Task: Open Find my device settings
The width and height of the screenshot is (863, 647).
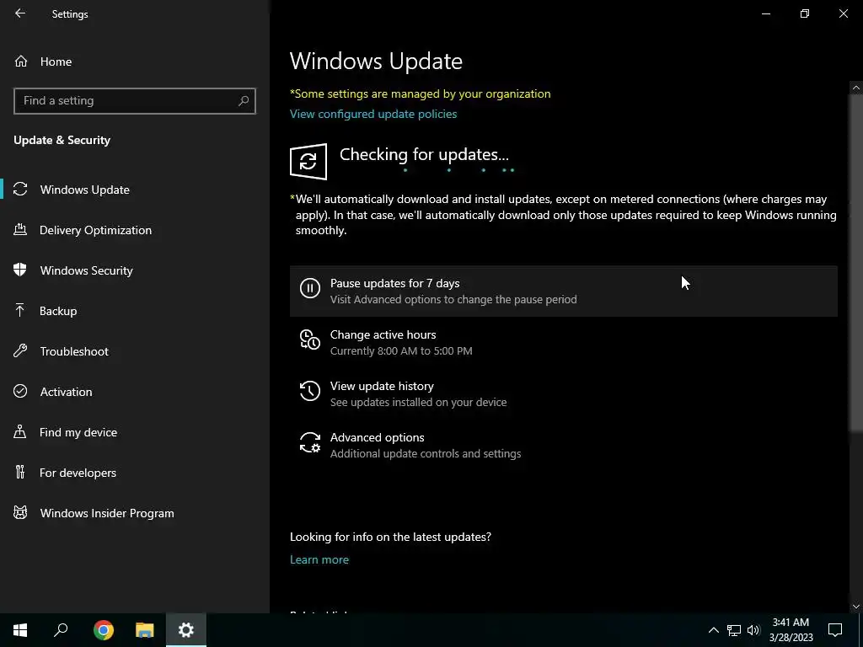Action: point(135,432)
